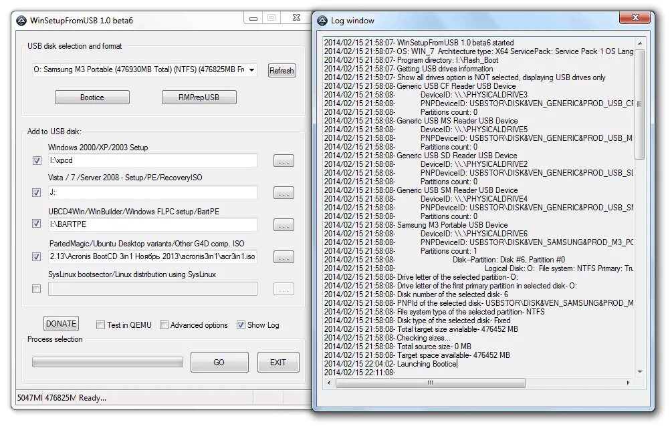This screenshot has height=426, width=672.
Task: Browse for UBCD4Win/BartPE source folder
Action: click(284, 225)
